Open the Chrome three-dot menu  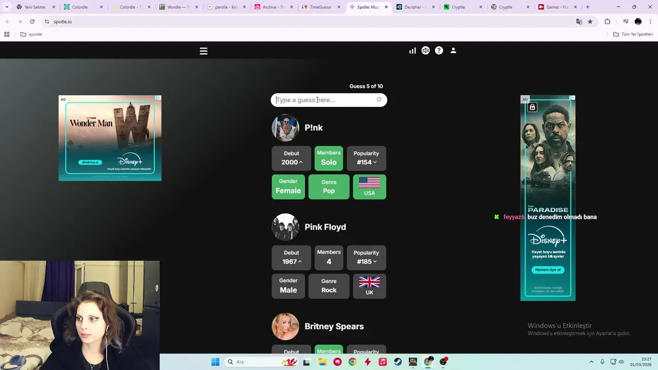(x=651, y=22)
